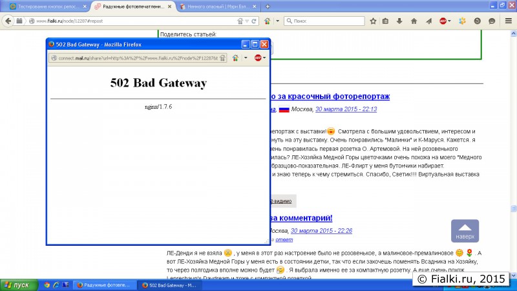Click the colorful house icon beside main address bar

pyautogui.click(x=268, y=21)
